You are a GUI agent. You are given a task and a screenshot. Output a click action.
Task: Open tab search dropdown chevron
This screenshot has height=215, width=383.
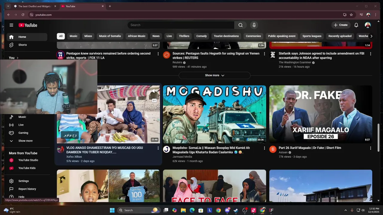[8, 6]
